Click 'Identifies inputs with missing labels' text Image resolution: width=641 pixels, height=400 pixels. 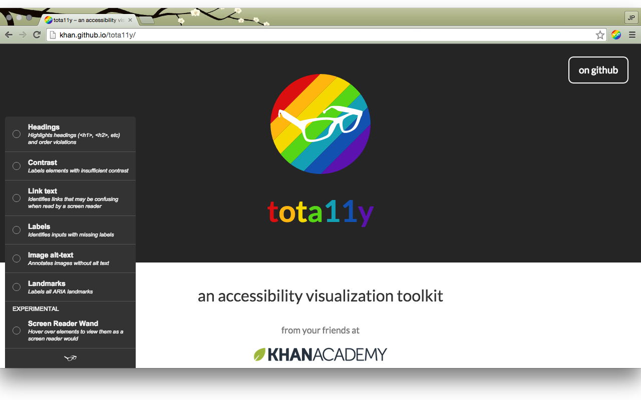pos(71,234)
